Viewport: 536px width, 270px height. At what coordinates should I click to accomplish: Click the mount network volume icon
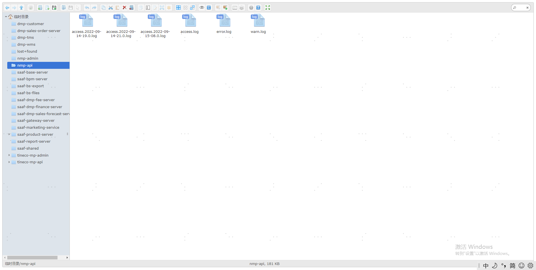coord(31,8)
